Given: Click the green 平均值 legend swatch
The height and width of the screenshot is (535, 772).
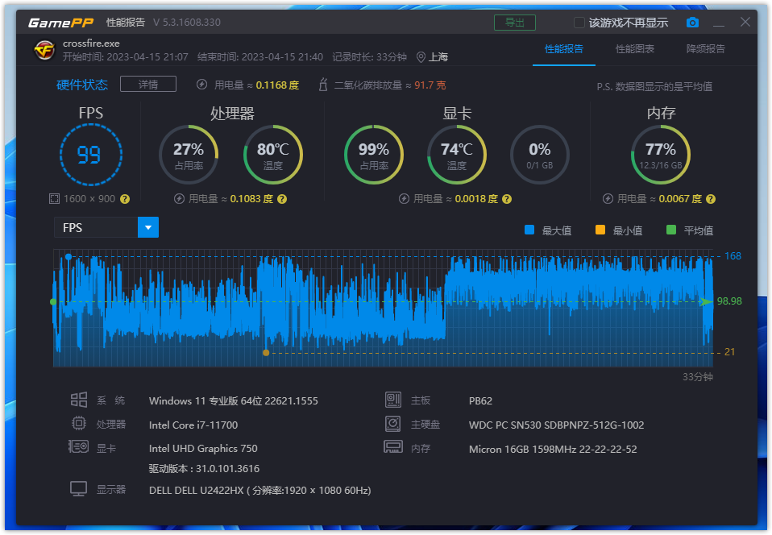Looking at the screenshot, I should click(x=671, y=230).
